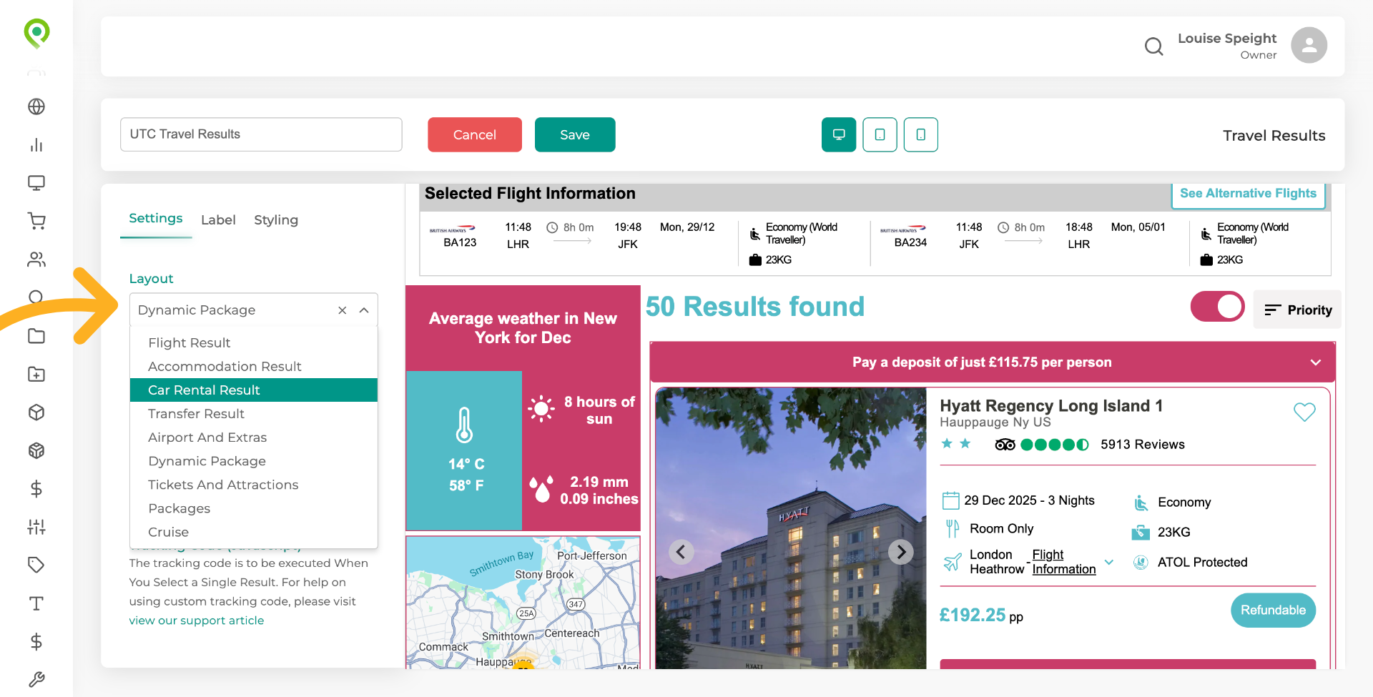The width and height of the screenshot is (1373, 697).
Task: Click the 50 Results found heading
Action: point(755,307)
